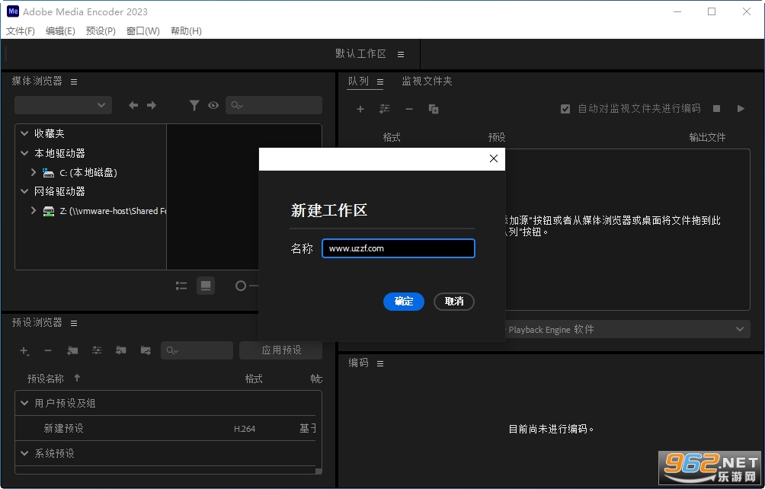
Task: Toggle the eye view-type icon in media browser
Action: pos(213,105)
